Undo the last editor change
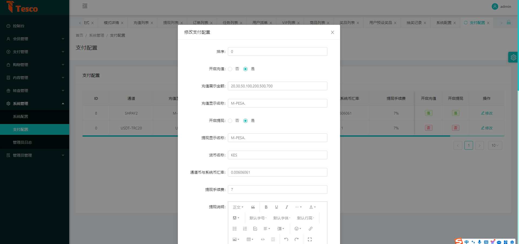The image size is (519, 244). (x=286, y=239)
